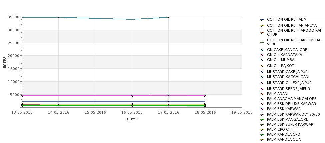Click the 18-05-2016 date axis label
325x143 pixels.
click(205, 112)
